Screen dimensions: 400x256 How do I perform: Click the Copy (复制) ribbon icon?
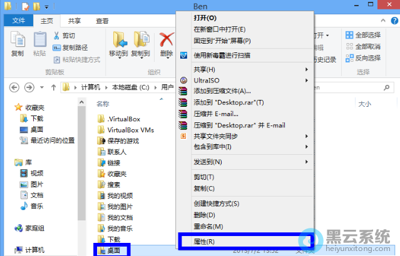click(18, 40)
